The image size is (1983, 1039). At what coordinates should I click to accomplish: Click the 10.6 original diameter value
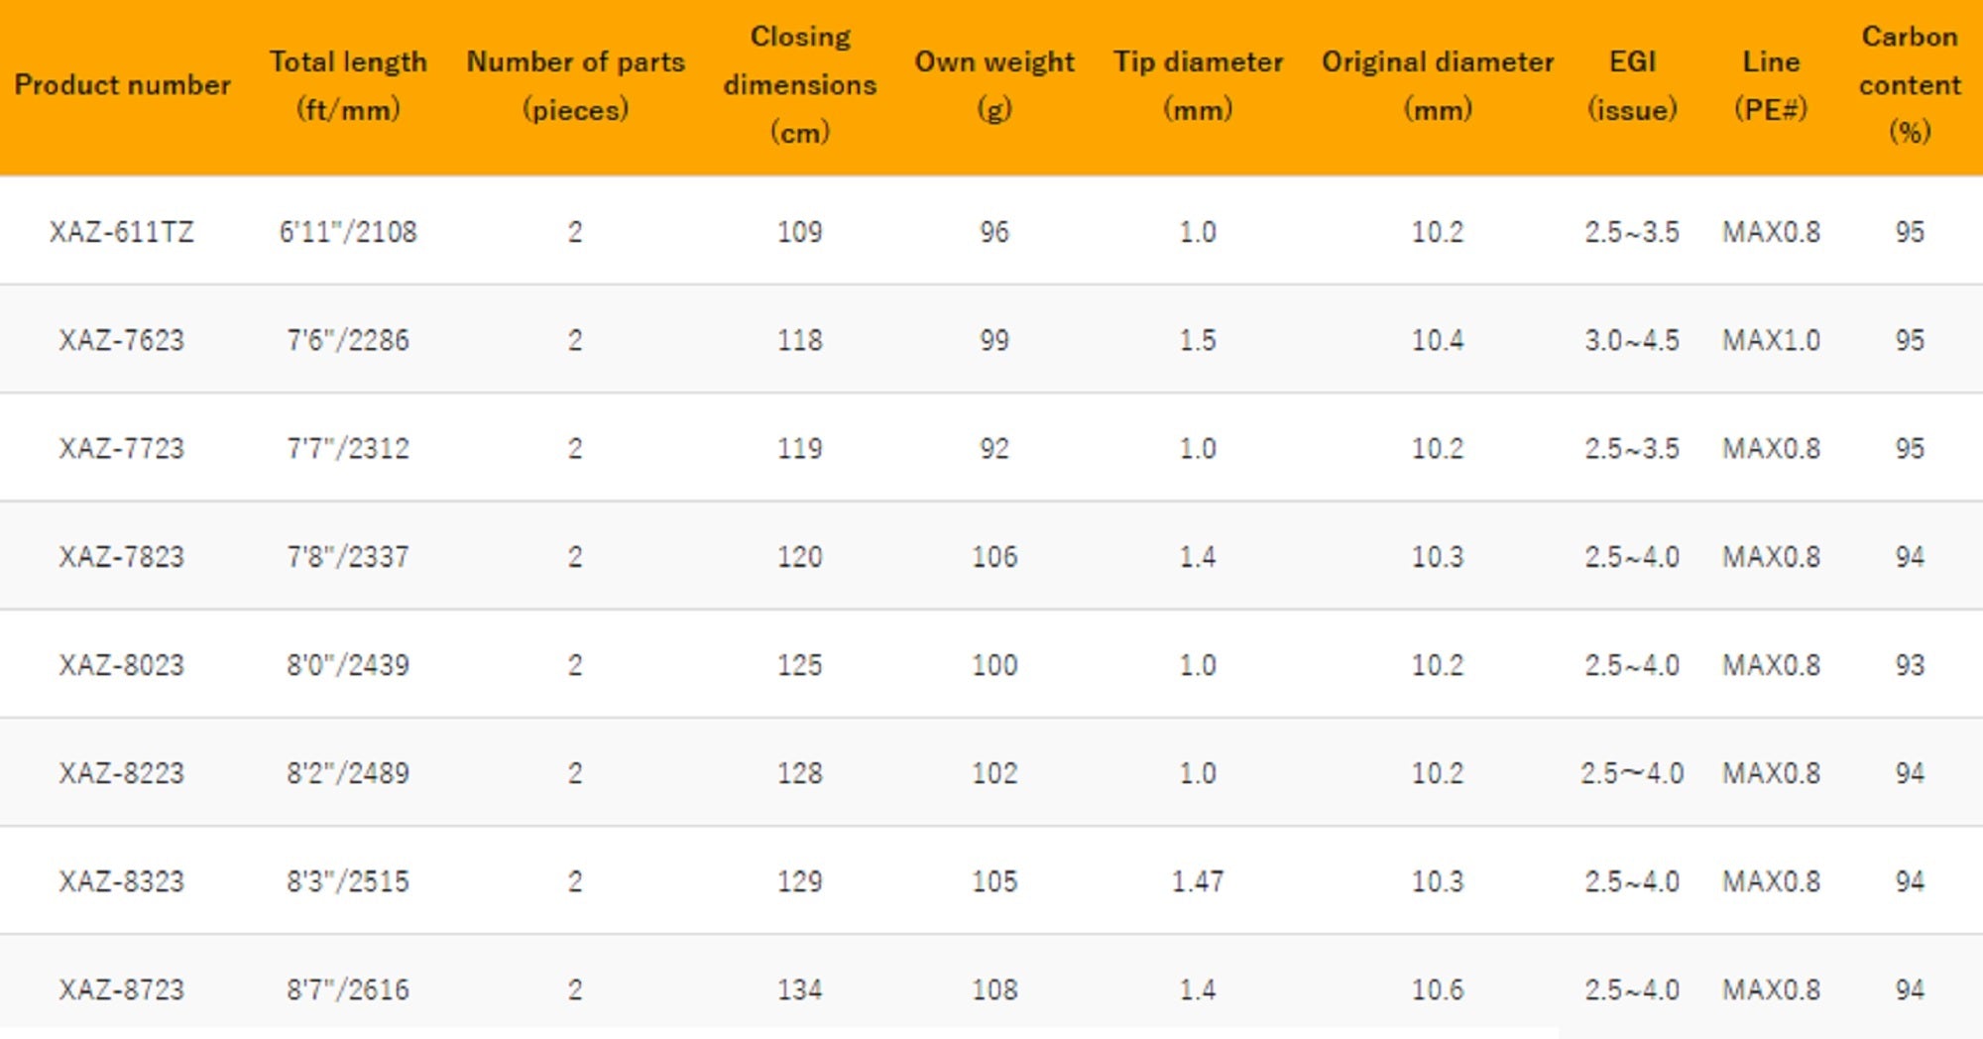coord(1437,989)
